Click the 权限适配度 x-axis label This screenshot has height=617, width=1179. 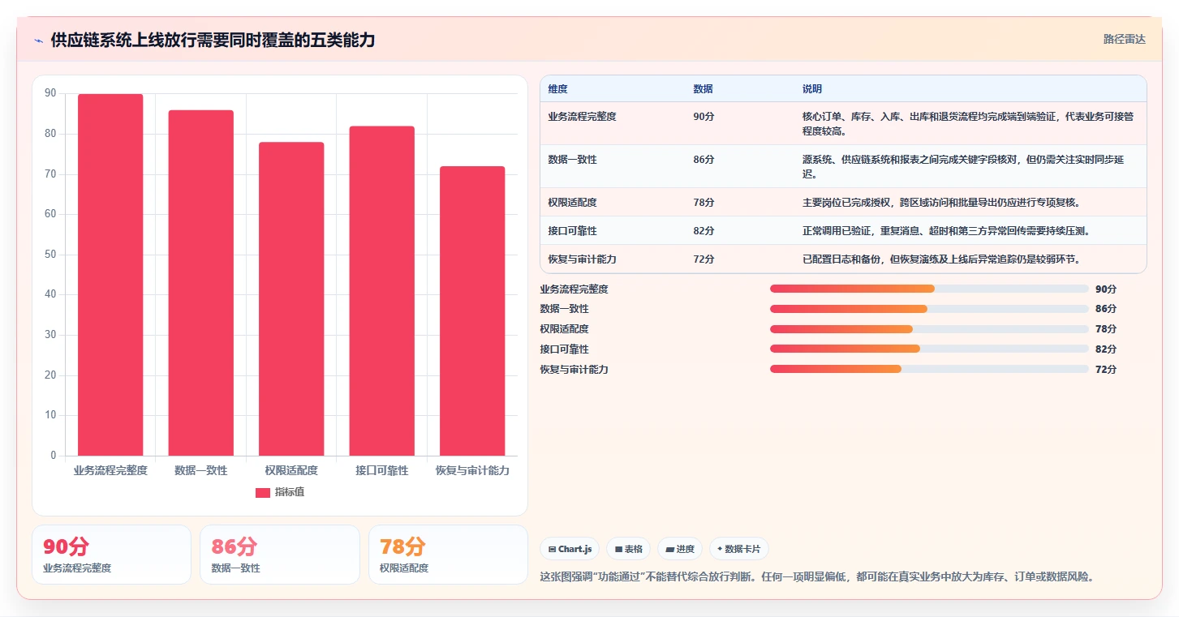click(291, 470)
